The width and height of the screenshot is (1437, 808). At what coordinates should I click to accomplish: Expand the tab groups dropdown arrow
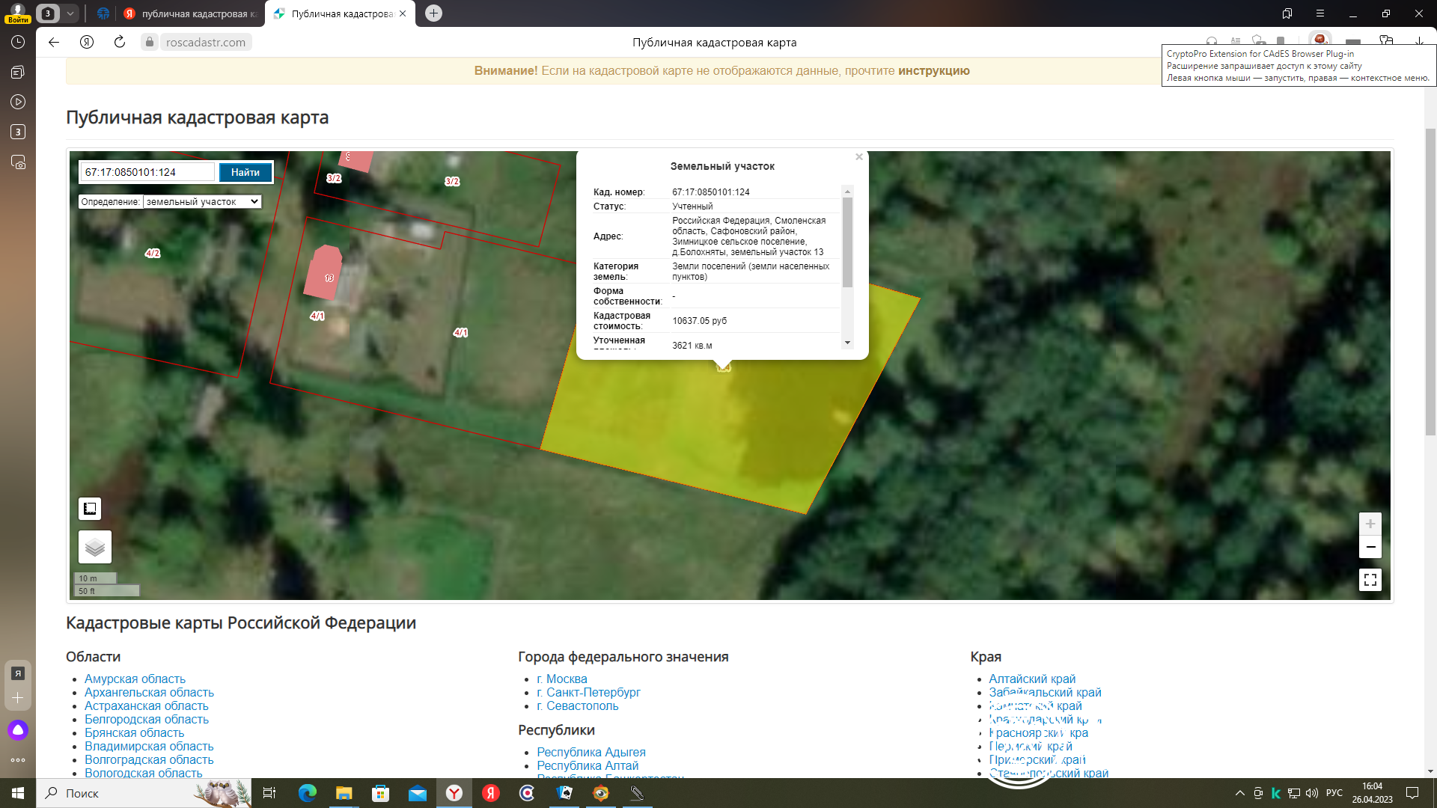70,13
